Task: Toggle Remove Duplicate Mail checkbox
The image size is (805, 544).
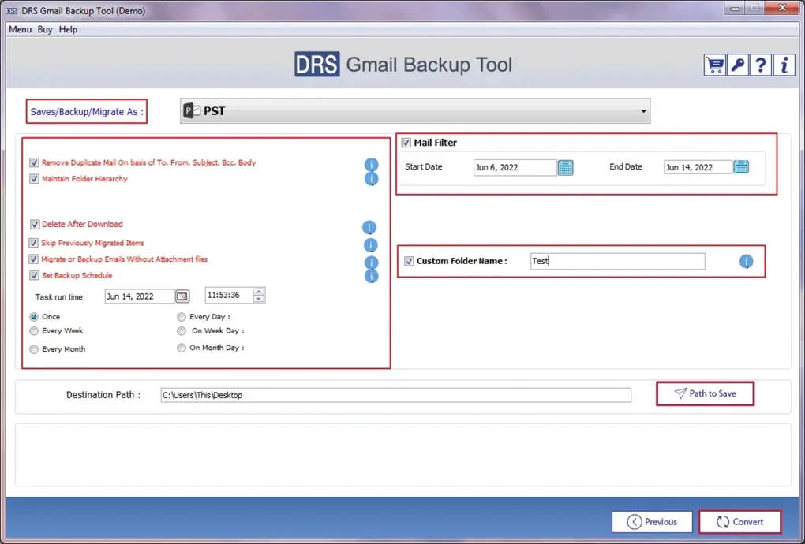Action: tap(34, 162)
